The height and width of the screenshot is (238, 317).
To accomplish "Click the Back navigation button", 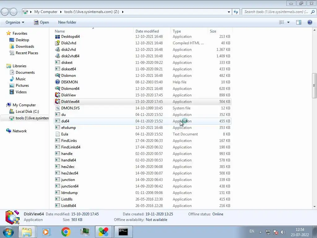I will click(x=5, y=12).
